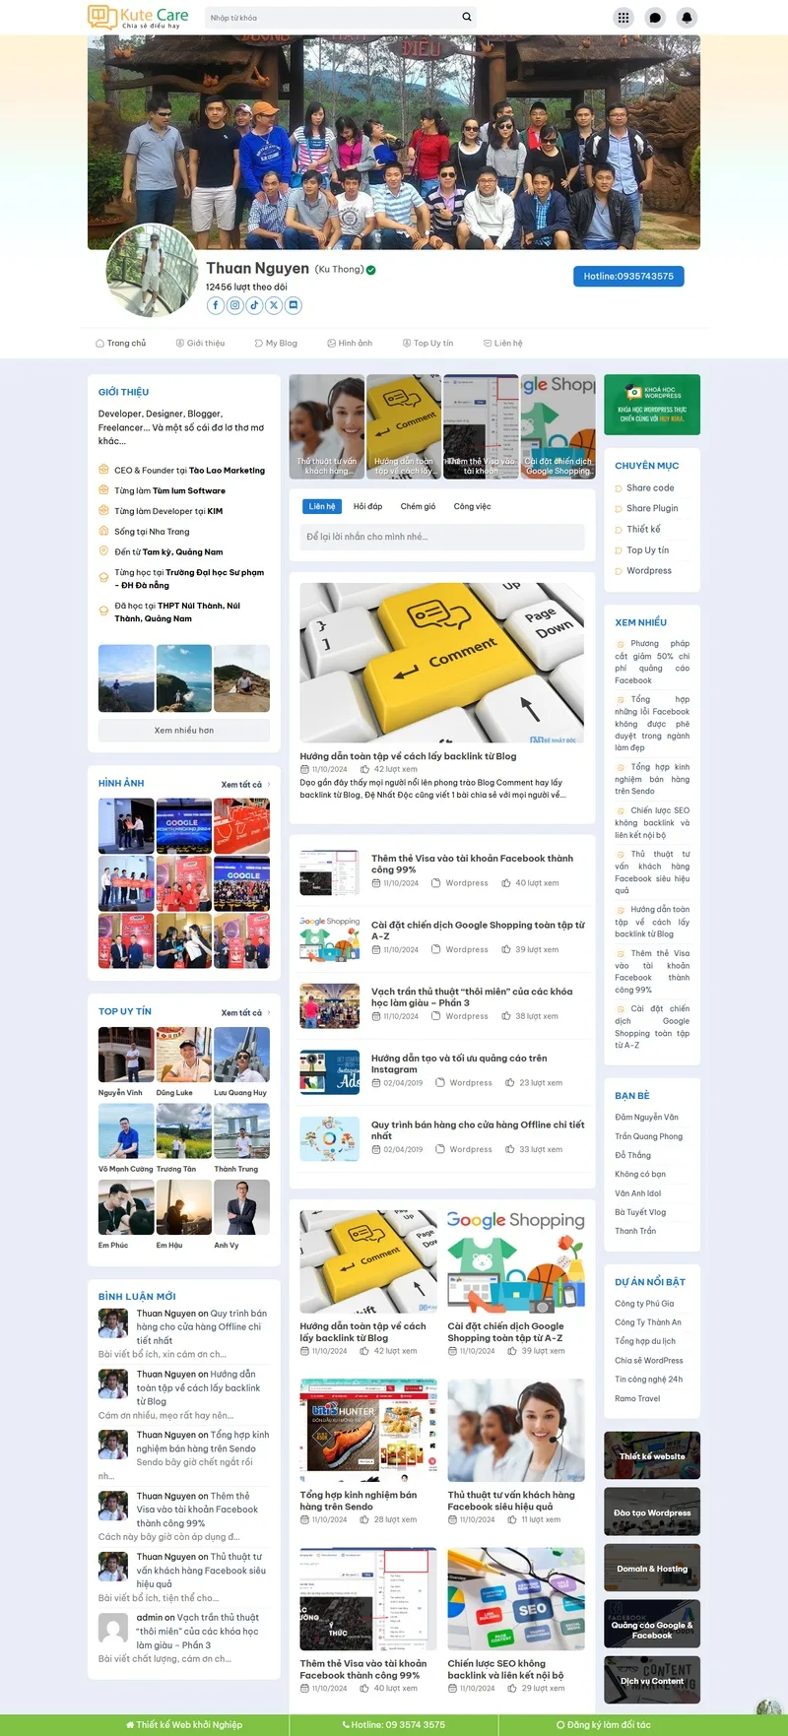This screenshot has width=788, height=1736.
Task: Open the chat messages icon in header
Action: [655, 18]
